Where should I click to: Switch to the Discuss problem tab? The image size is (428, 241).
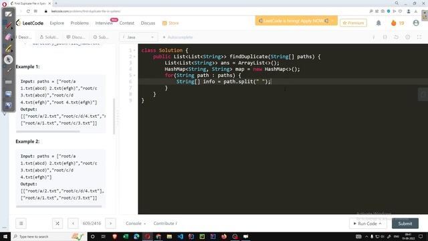coord(76,37)
